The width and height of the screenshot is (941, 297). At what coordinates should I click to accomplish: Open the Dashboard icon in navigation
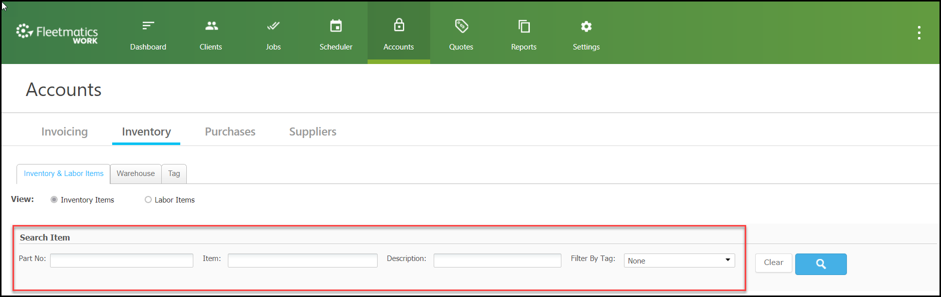pyautogui.click(x=148, y=25)
